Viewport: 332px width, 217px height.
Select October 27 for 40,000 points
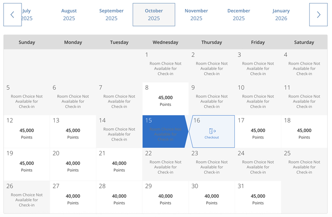pyautogui.click(x=73, y=197)
